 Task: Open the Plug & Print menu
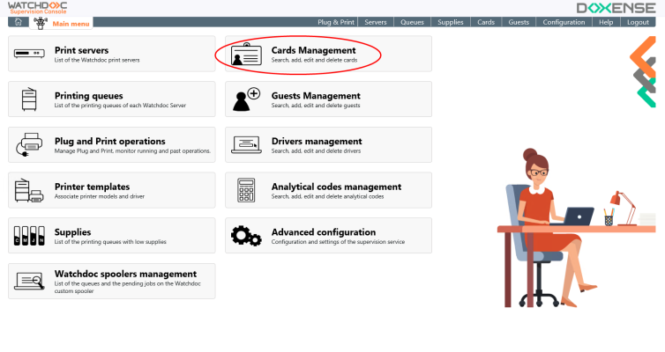(336, 22)
